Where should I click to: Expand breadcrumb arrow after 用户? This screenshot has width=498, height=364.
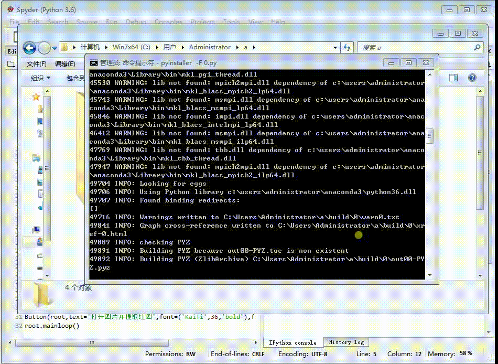(183, 47)
